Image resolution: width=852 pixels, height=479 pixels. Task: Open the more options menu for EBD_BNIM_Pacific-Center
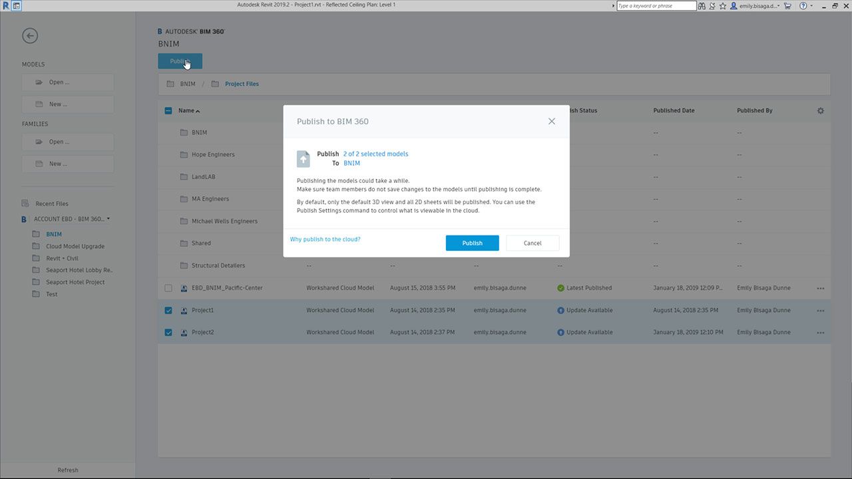(x=820, y=288)
